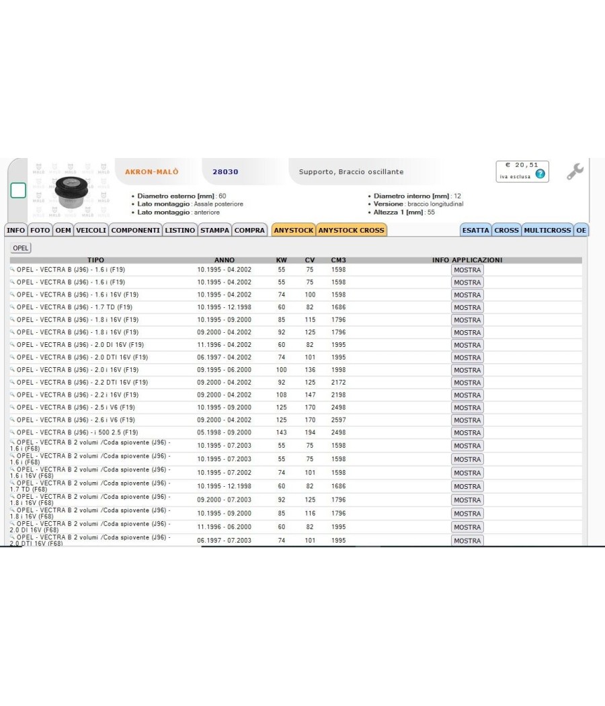Click magnifier icon for 2.0 DI 16V (F68) row
The height and width of the screenshot is (706, 605).
[12, 523]
